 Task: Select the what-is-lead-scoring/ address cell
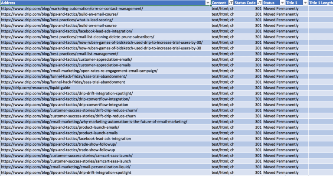tap(105, 20)
